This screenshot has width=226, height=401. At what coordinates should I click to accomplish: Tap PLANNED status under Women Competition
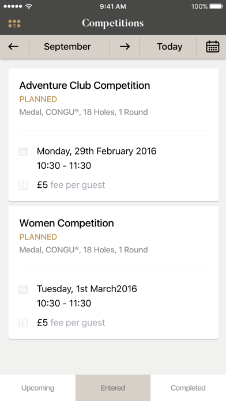[x=38, y=237]
